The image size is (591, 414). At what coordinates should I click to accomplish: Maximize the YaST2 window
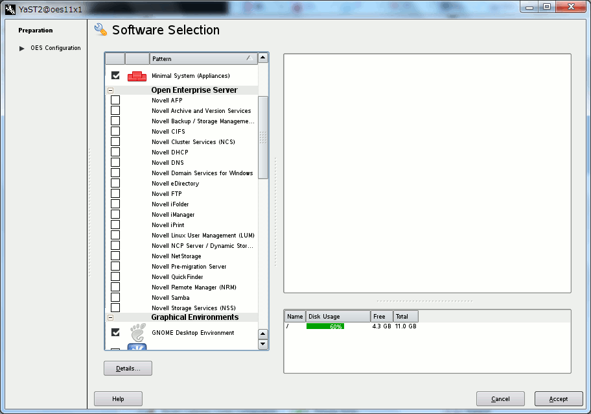click(547, 6)
